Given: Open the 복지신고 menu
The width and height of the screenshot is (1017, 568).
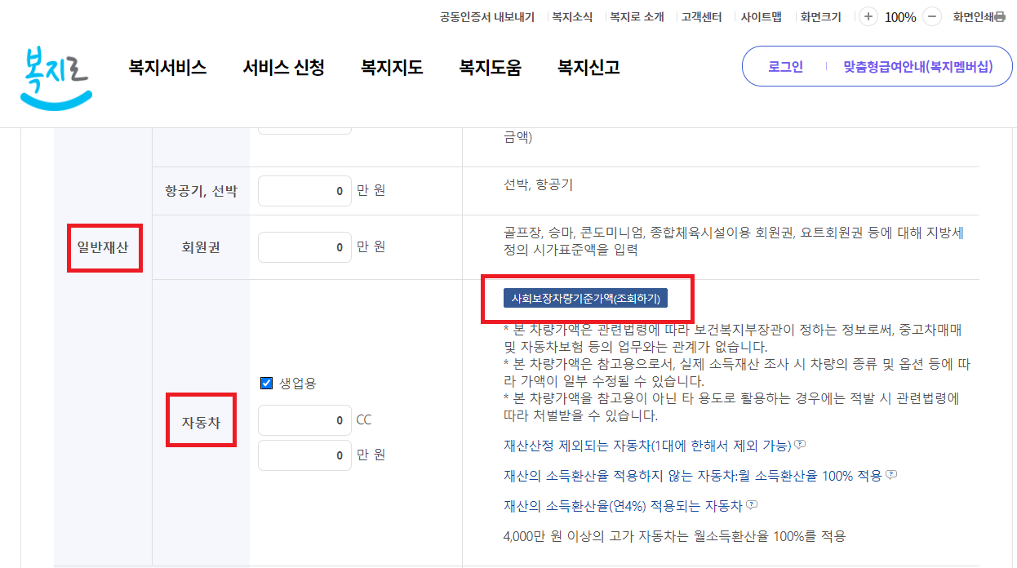Looking at the screenshot, I should (x=588, y=68).
